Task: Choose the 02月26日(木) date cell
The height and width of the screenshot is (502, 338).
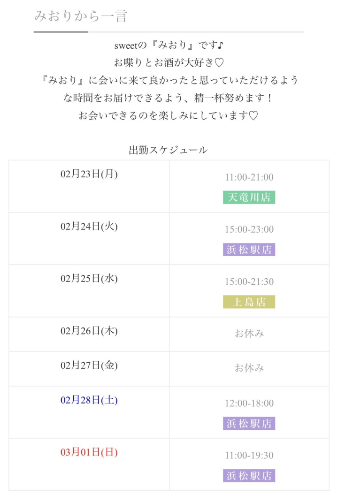Action: [x=89, y=331]
